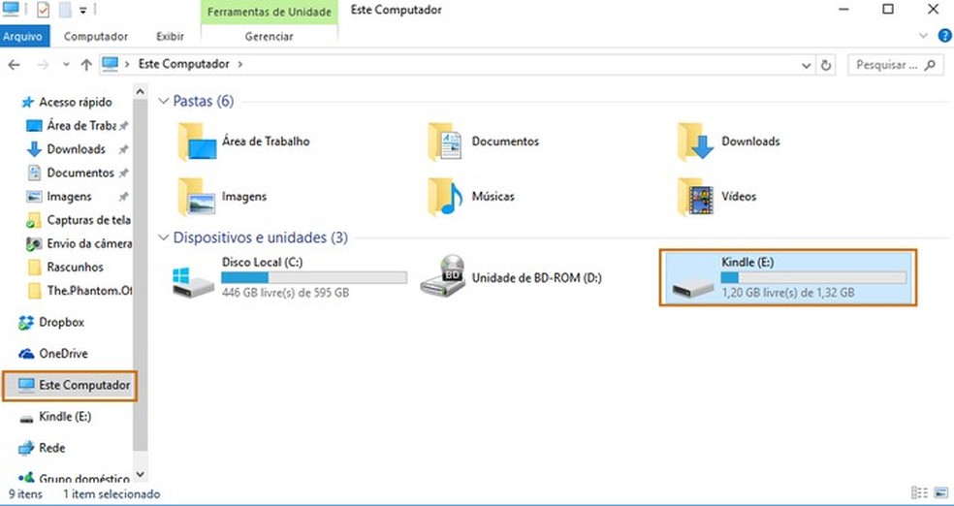The height and width of the screenshot is (506, 954).
Task: Collapse the Dispositivos e unidades (3) group
Action: point(163,237)
